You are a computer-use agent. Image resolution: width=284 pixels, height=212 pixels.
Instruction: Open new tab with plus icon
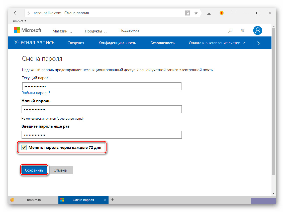coord(113,200)
